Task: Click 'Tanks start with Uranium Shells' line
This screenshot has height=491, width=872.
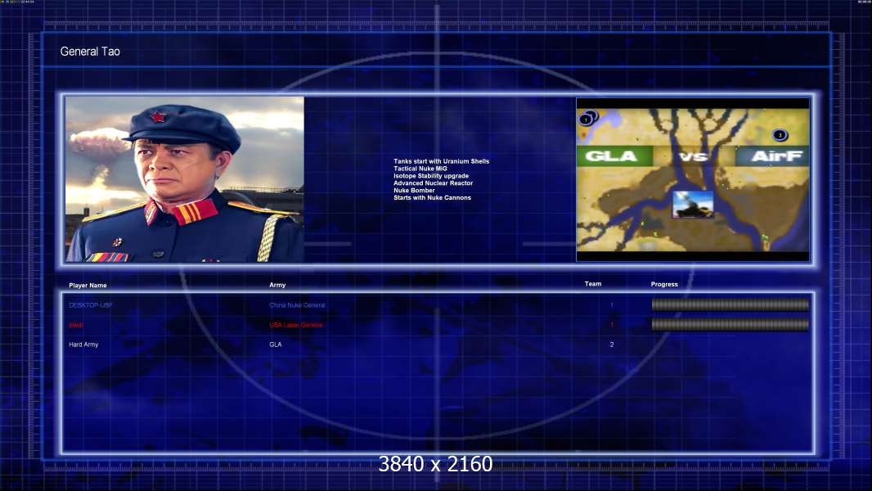Action: click(442, 161)
